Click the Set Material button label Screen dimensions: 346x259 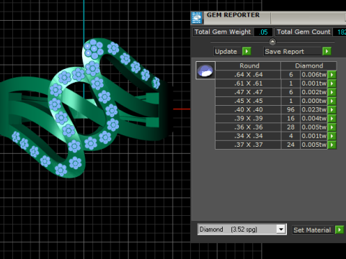(312, 230)
